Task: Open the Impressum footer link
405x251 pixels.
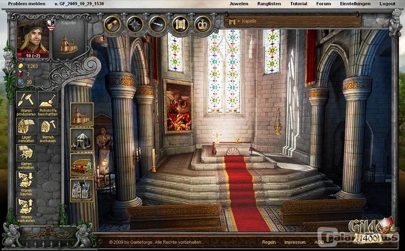Action: [294, 242]
